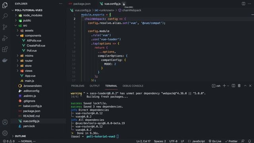Expand the views folder
This screenshot has width=254, height=143.
(29, 71)
